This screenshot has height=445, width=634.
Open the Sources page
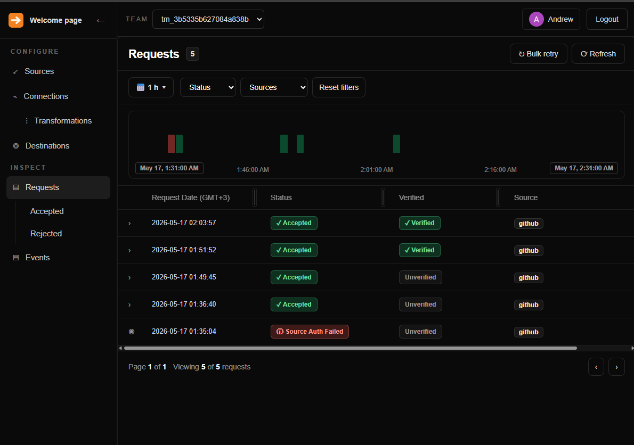coord(39,71)
